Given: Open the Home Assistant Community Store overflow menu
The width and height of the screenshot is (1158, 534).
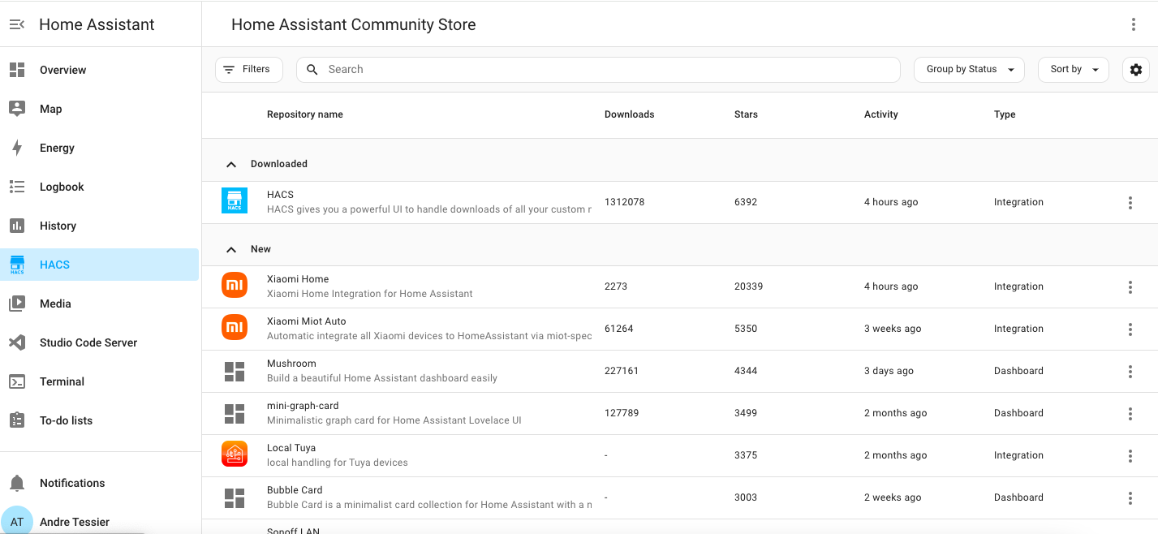Looking at the screenshot, I should [1134, 24].
